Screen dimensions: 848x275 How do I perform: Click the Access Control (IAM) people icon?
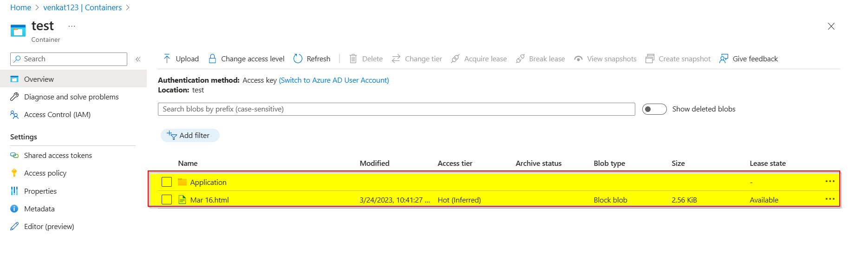pos(14,114)
